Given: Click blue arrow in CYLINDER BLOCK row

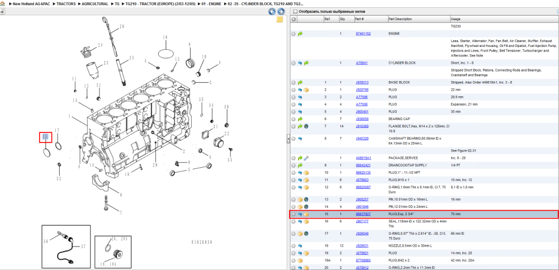Looking at the screenshot, I should tap(300, 63).
